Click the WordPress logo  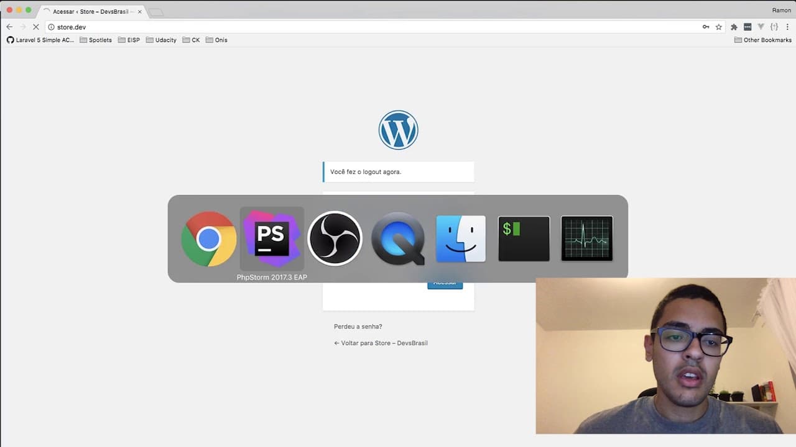398,130
